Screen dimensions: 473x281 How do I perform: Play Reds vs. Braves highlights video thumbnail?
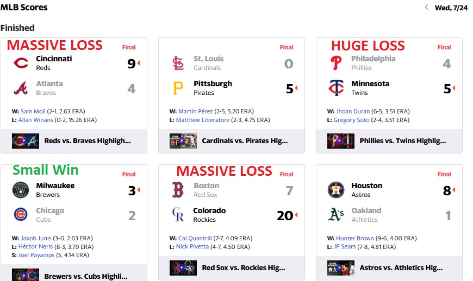(26, 141)
